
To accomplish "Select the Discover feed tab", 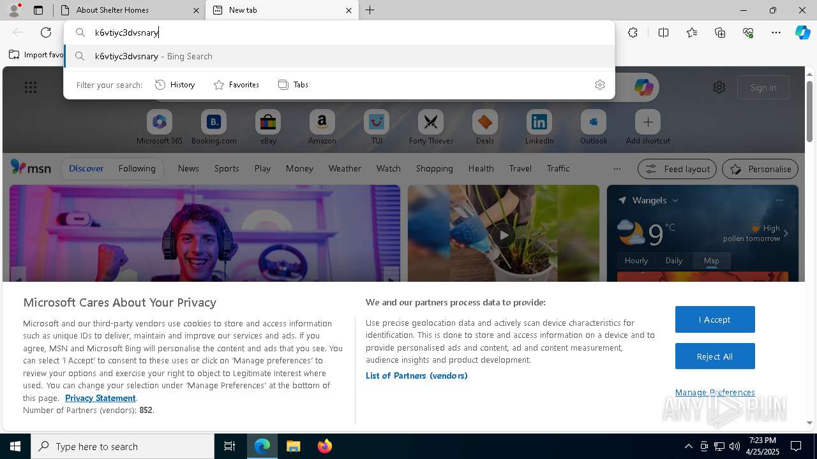I will [x=86, y=168].
